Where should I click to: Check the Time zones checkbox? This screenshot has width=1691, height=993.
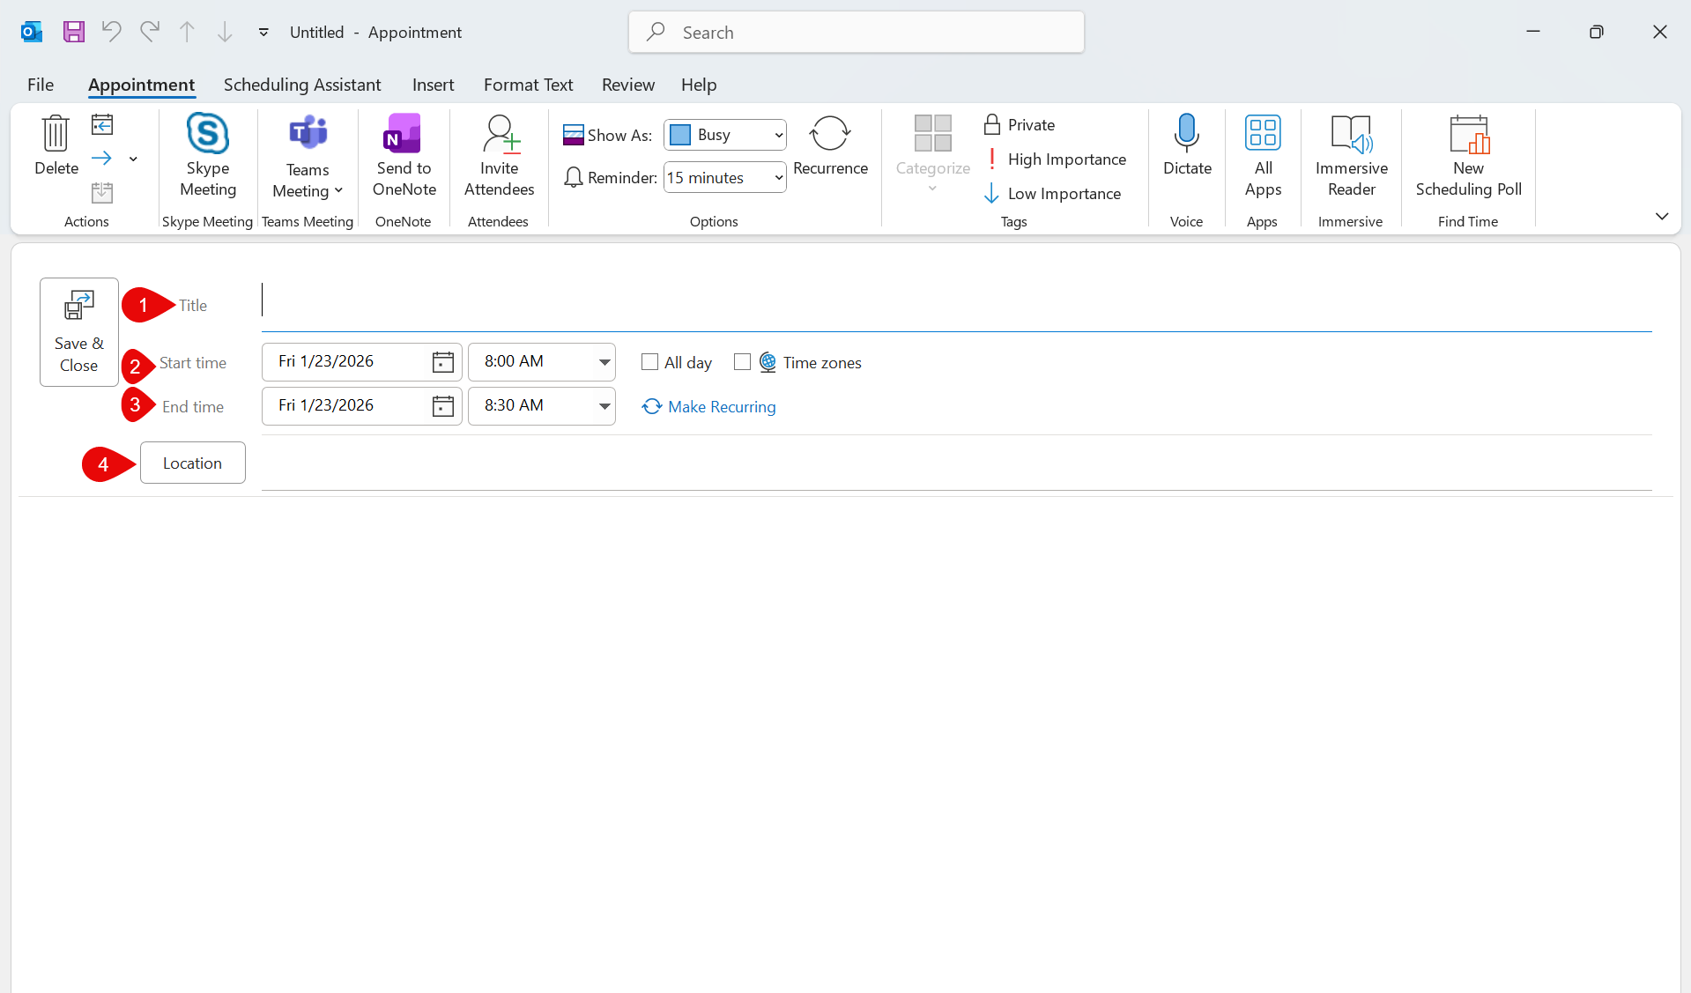point(743,362)
